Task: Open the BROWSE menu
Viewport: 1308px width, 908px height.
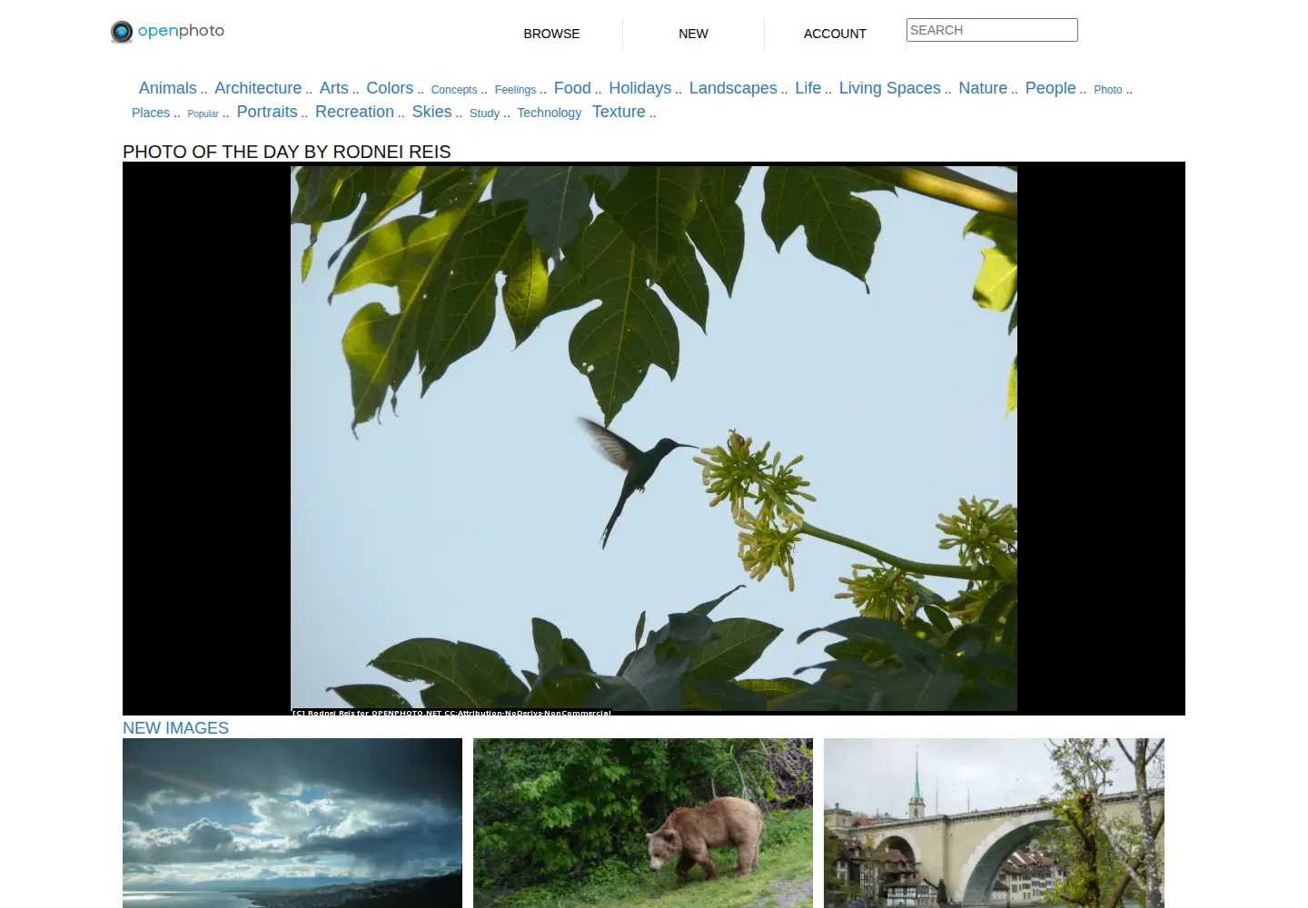Action: [x=551, y=34]
